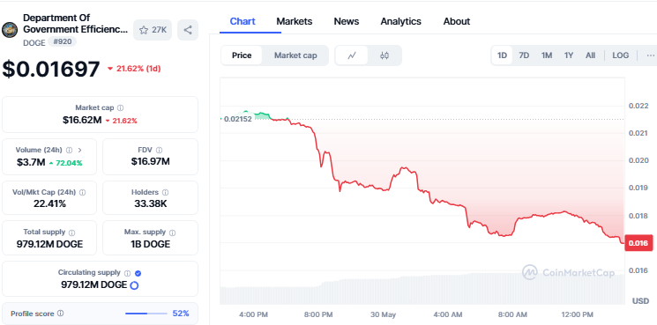Image resolution: width=657 pixels, height=325 pixels.
Task: Click the circulating supply verified badge
Action: point(138,273)
